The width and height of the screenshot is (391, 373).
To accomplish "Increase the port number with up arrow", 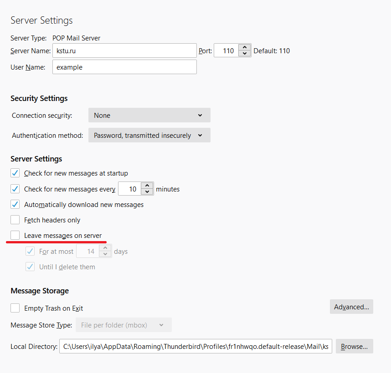I will tap(245, 47).
